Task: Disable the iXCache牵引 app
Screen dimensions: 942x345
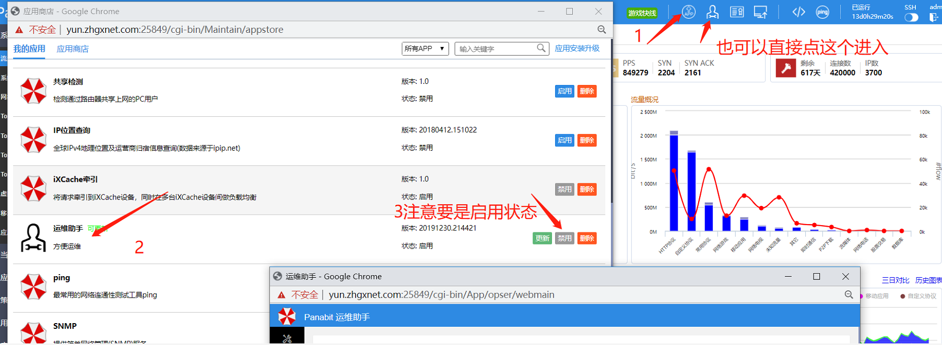Action: pos(564,189)
